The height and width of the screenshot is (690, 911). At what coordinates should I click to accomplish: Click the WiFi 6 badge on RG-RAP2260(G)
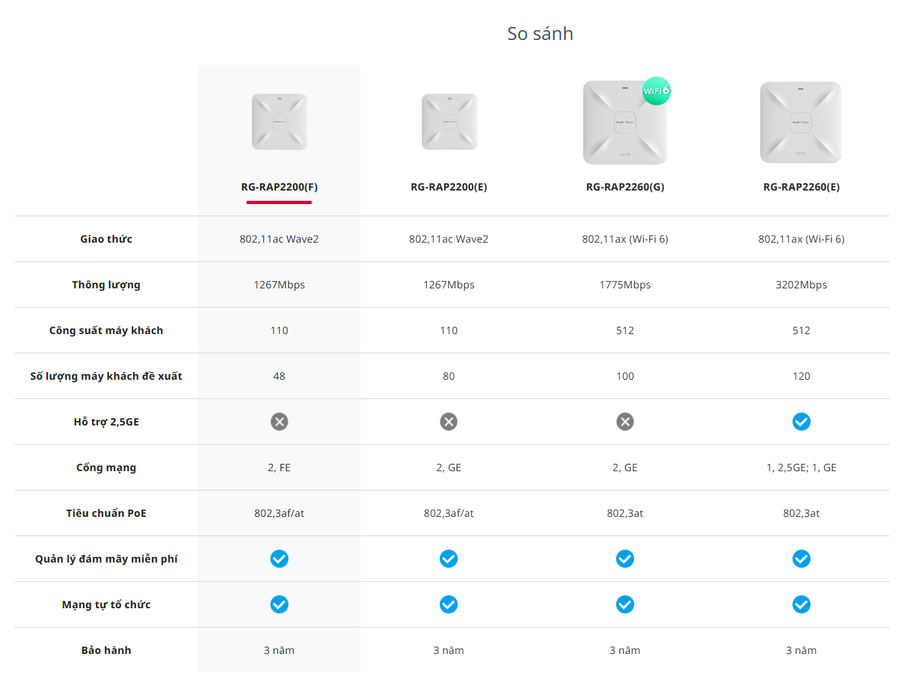pos(656,91)
